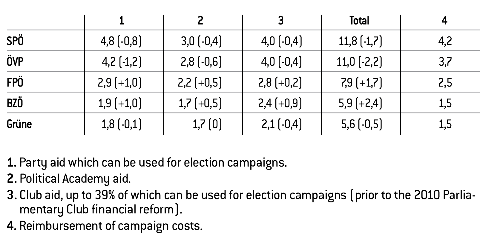Click SPÖ total cell 11,8 (-1,7)
The image size is (500, 240).
[360, 41]
